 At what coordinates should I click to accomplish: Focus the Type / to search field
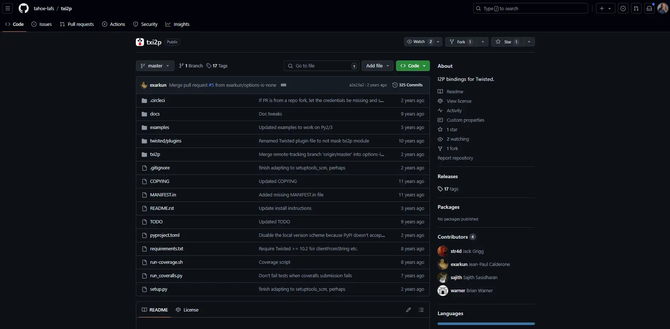(530, 8)
